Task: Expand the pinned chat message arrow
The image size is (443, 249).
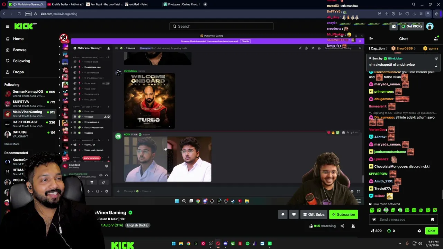Action: 436,66
